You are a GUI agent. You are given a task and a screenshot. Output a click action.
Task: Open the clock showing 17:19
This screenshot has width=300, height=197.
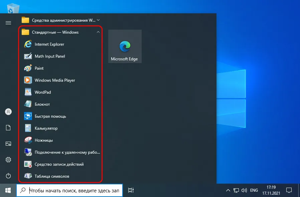pyautogui.click(x=271, y=190)
